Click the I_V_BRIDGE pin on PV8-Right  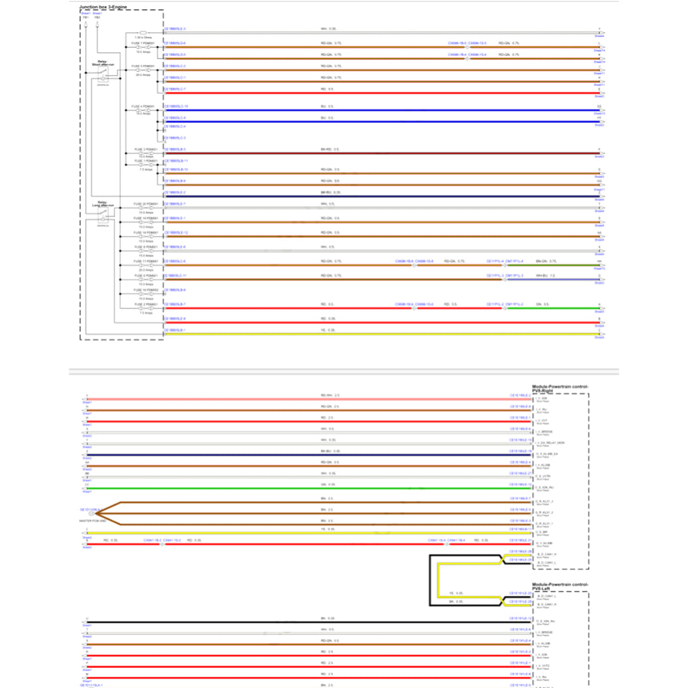(544, 432)
